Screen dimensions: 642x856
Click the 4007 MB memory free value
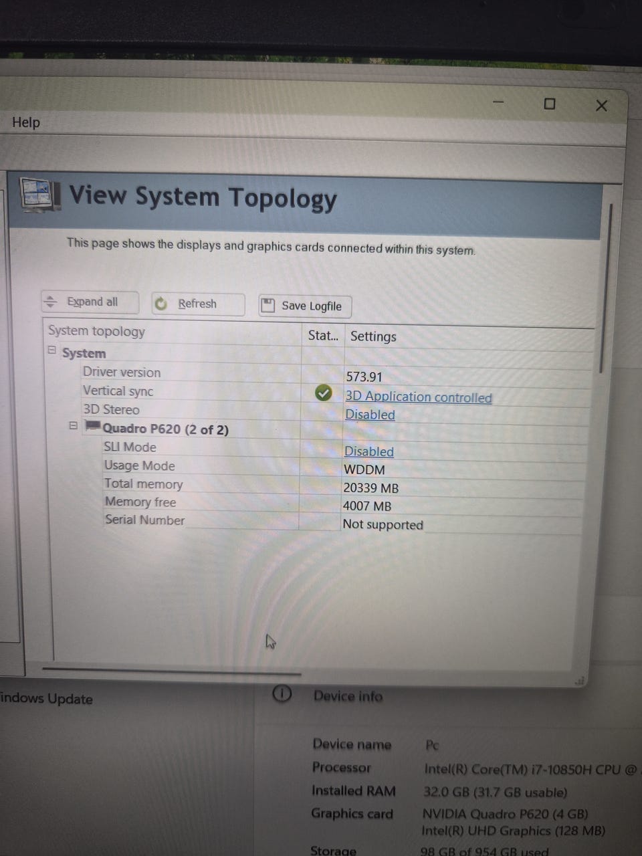367,506
